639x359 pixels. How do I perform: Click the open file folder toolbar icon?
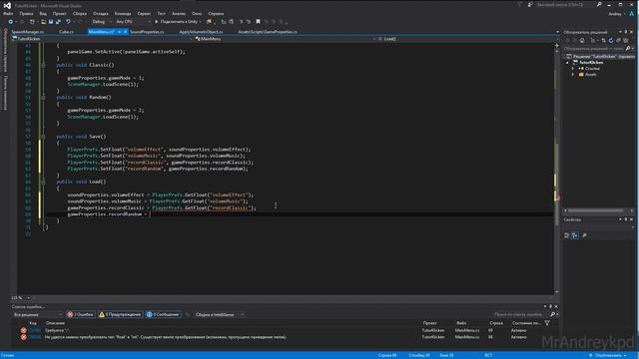tap(43, 22)
